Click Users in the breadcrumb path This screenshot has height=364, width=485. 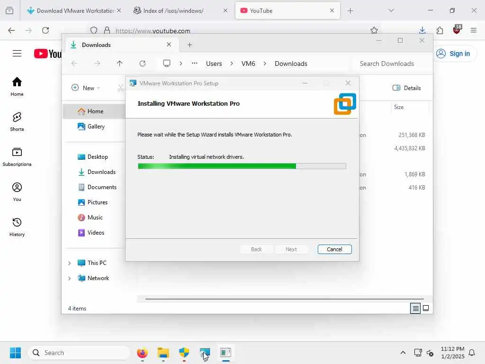pos(214,64)
